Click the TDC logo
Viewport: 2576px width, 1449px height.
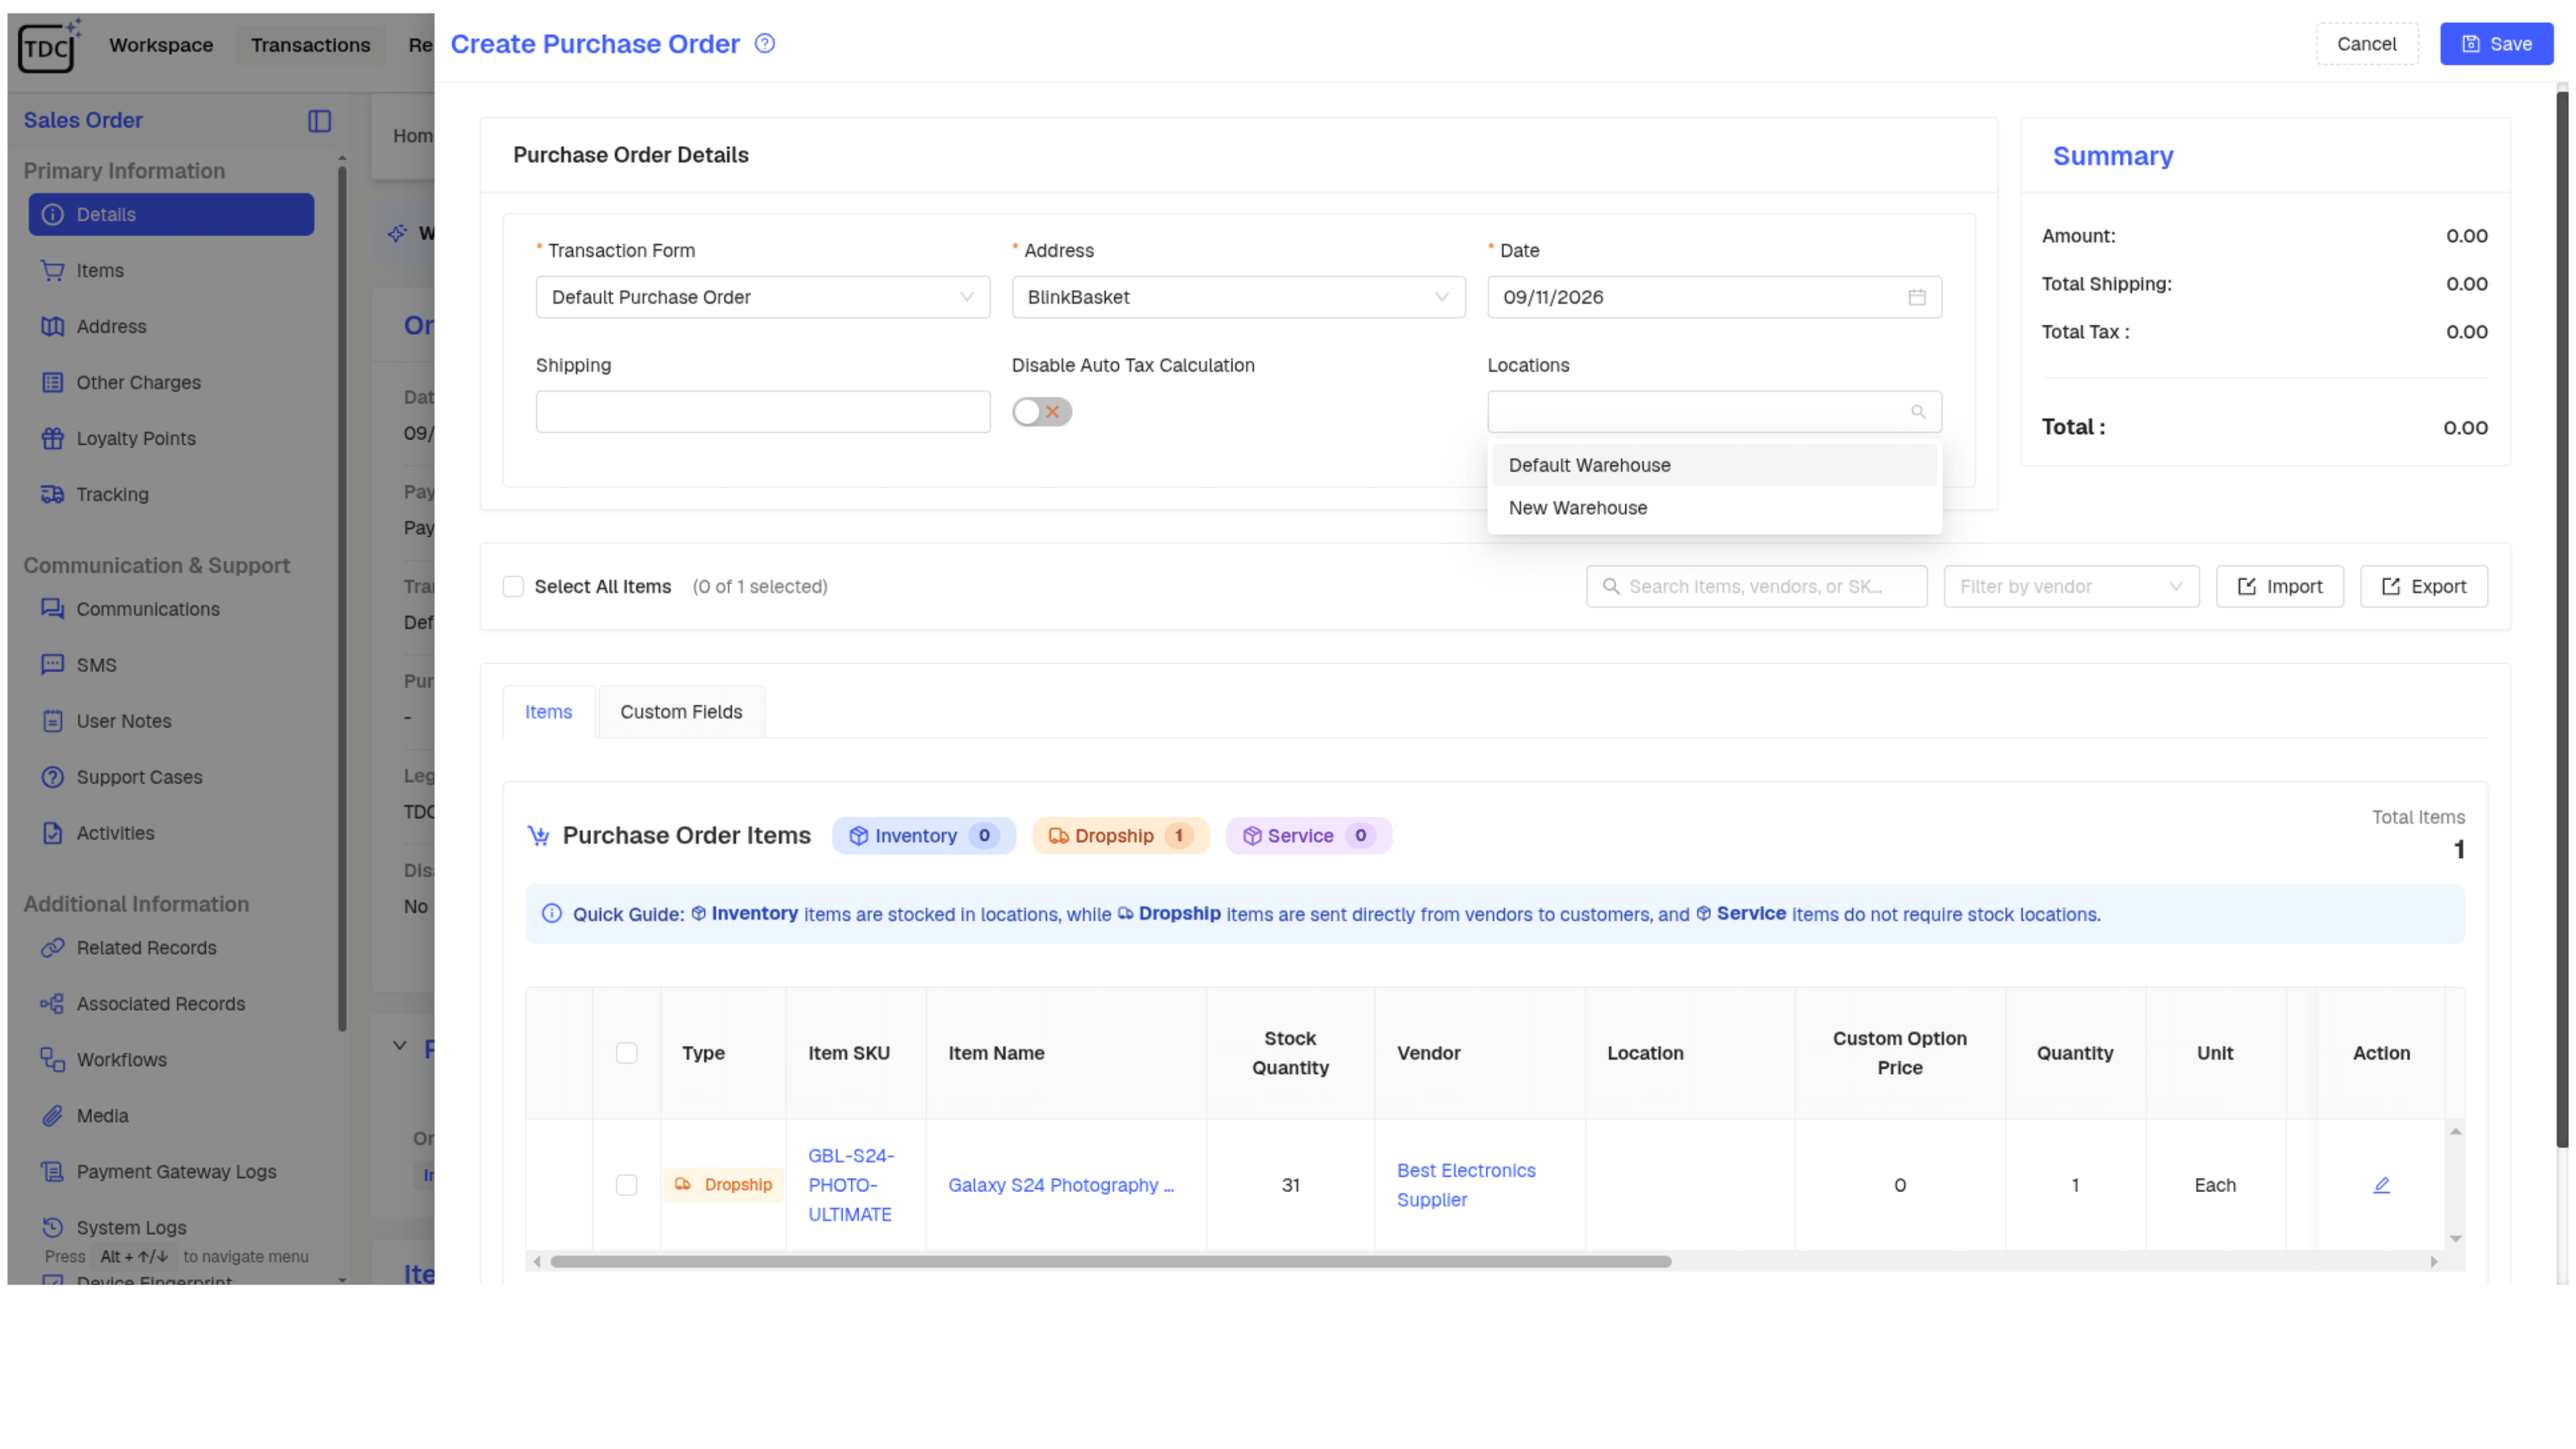coord(50,46)
